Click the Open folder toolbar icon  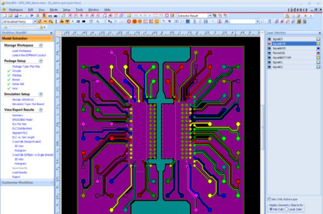(10, 16)
